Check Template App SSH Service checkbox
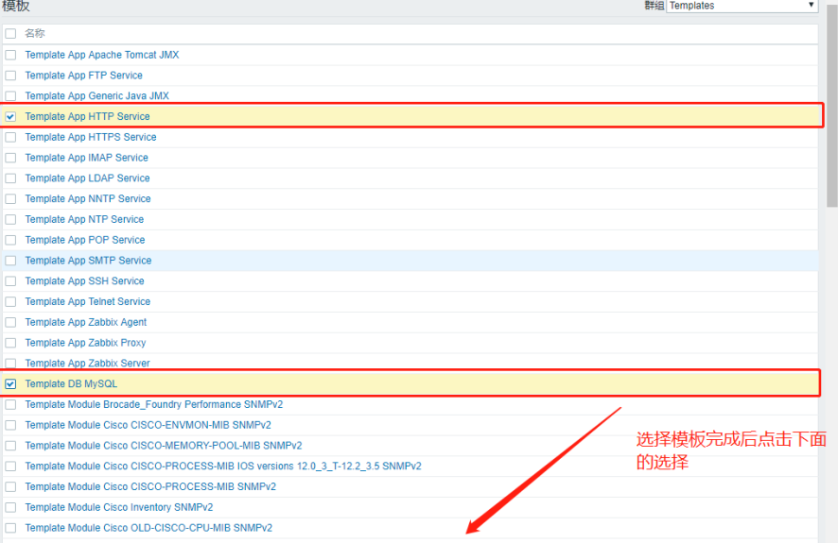The image size is (838, 543). tap(10, 281)
